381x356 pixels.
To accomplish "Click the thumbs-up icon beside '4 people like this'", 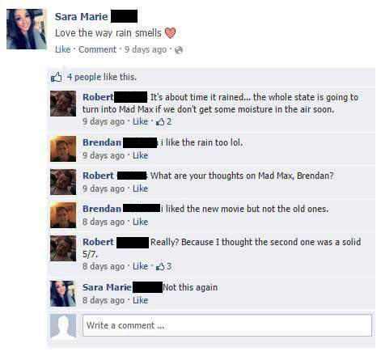I will coord(57,77).
